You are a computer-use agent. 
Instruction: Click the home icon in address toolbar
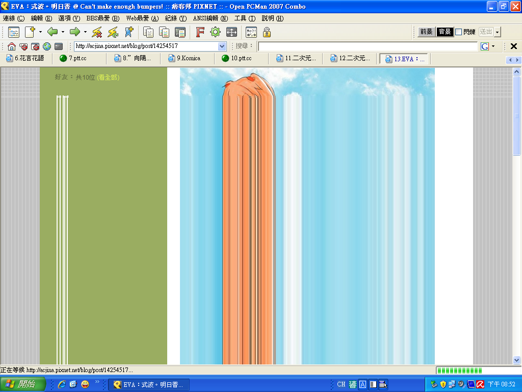pyautogui.click(x=12, y=46)
